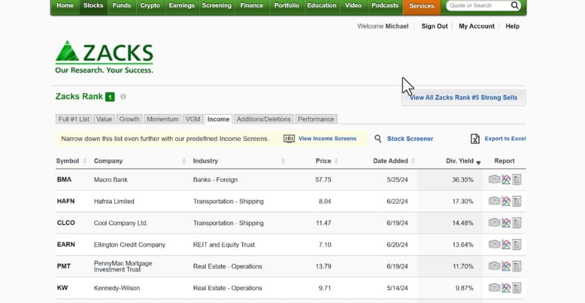
Task: Select the Income tab
Action: [x=219, y=119]
